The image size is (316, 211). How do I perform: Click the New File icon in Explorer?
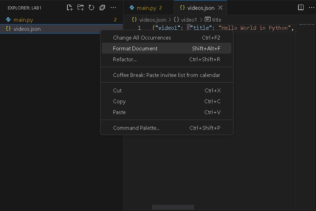pos(70,7)
